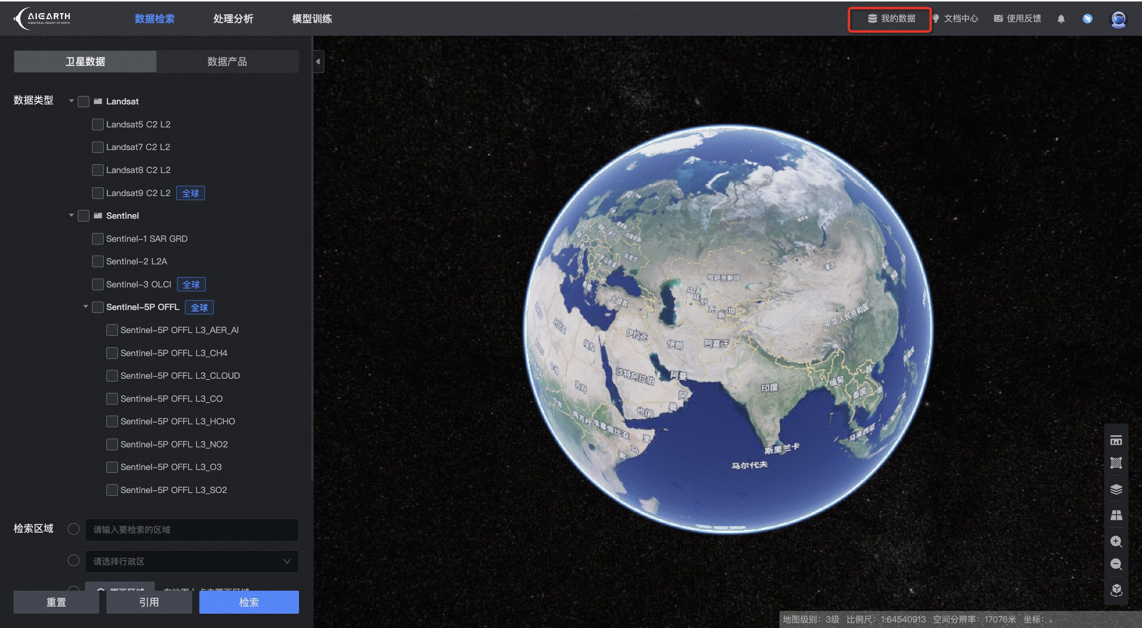Check the Landsat8 C2 L2 checkbox
This screenshot has height=628, width=1142.
tap(98, 170)
